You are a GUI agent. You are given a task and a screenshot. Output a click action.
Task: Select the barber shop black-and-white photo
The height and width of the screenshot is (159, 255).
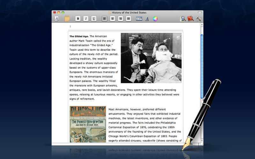click(151, 58)
